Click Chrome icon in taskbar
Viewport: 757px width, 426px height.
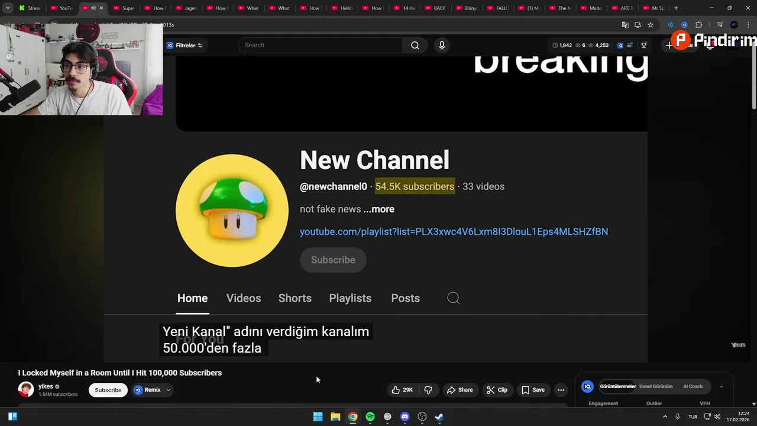(352, 417)
